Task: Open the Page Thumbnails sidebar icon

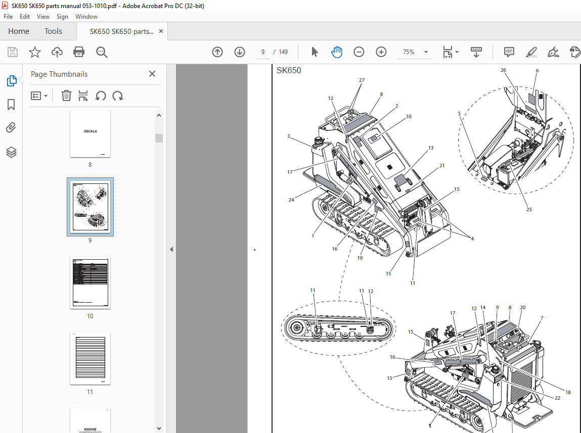Action: coord(12,81)
